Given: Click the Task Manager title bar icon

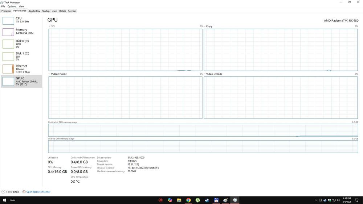Looking at the screenshot, I should (2, 2).
